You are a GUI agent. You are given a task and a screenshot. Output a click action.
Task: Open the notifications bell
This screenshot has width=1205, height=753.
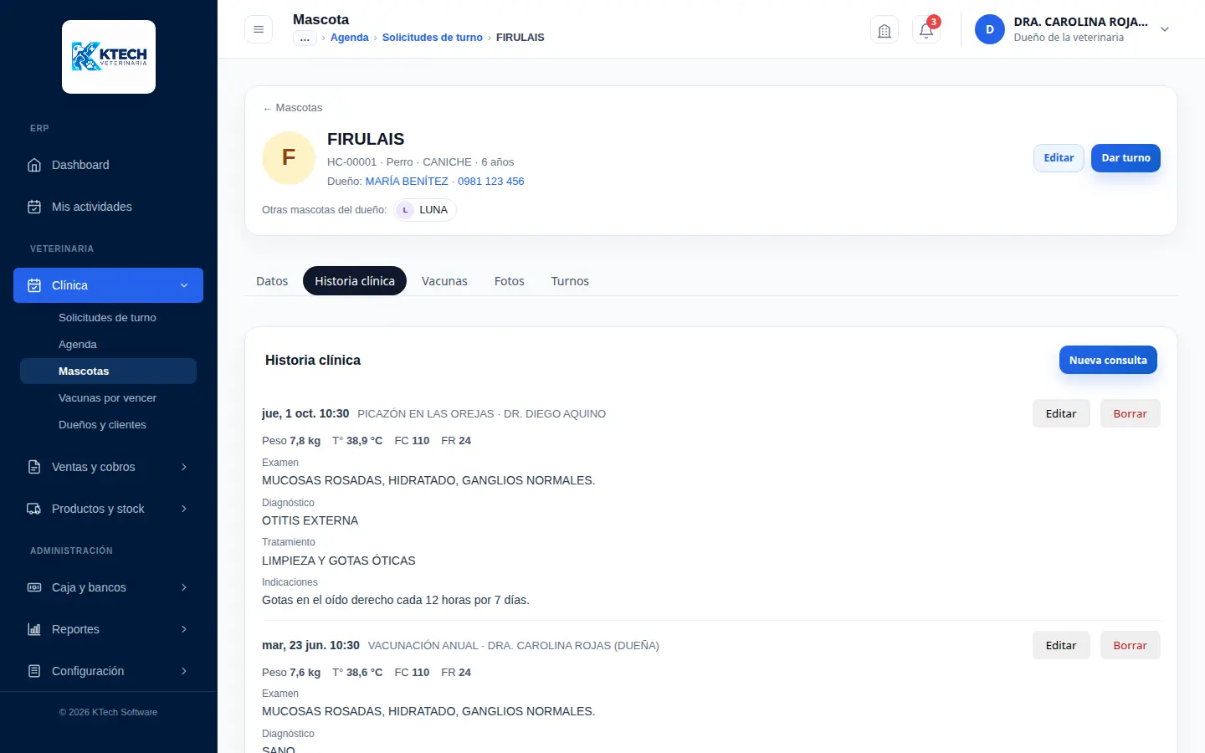[x=926, y=30]
